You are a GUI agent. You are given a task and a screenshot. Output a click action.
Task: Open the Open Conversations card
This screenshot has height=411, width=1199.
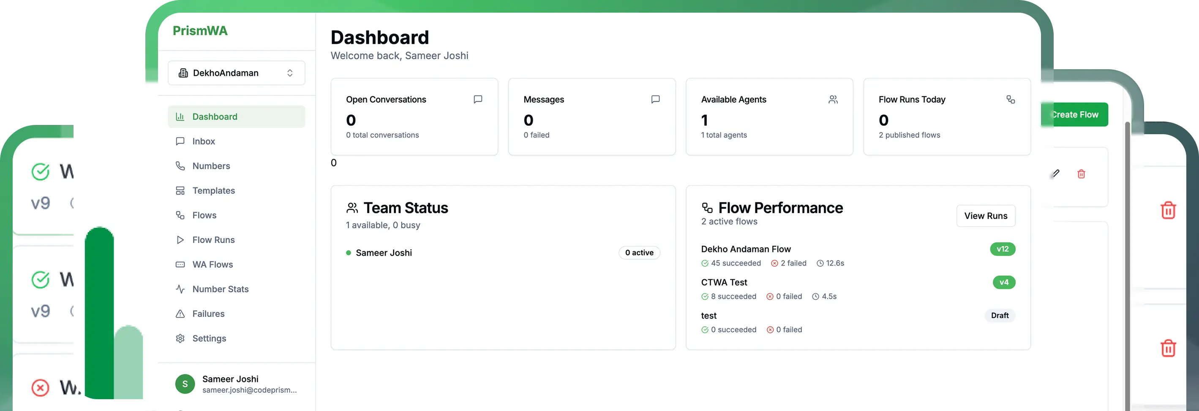point(414,117)
